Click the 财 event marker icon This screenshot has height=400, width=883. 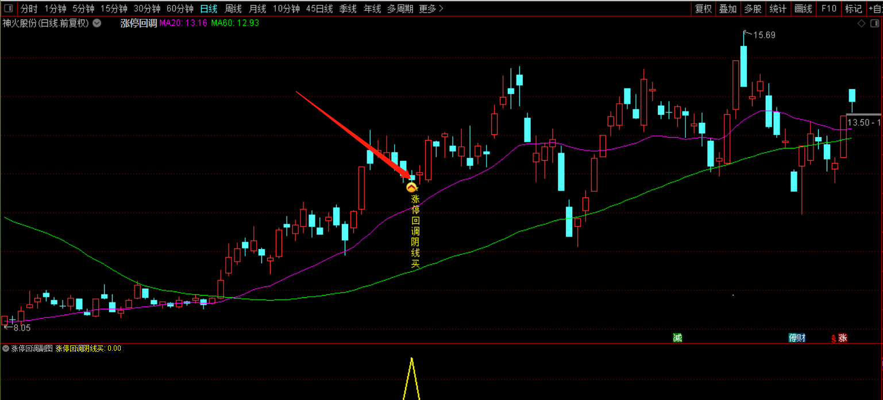[x=801, y=338]
